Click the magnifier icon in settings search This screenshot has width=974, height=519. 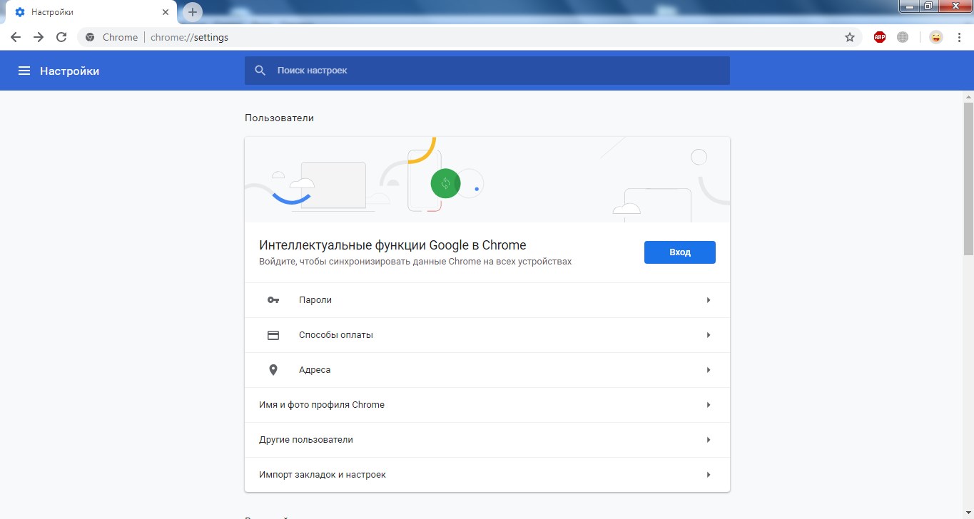point(260,71)
